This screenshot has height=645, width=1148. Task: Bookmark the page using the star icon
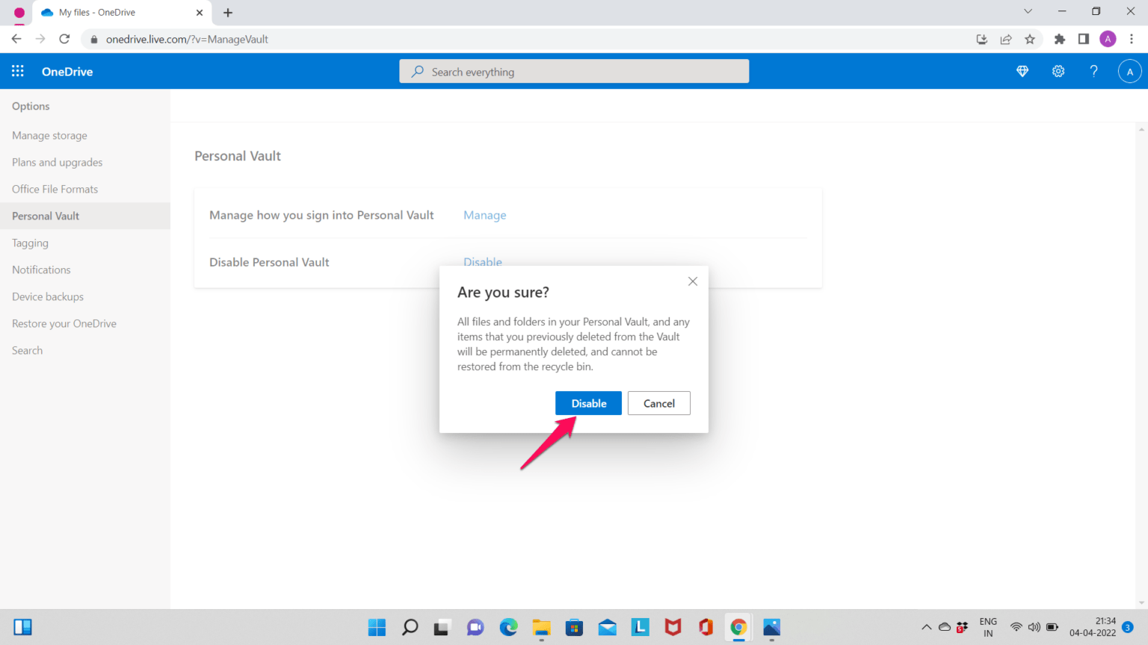coord(1031,39)
